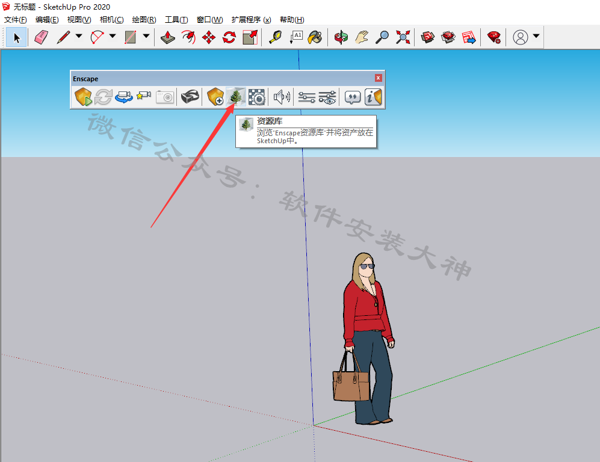600x462 pixels.
Task: Activate the Arc tool
Action: click(97, 37)
